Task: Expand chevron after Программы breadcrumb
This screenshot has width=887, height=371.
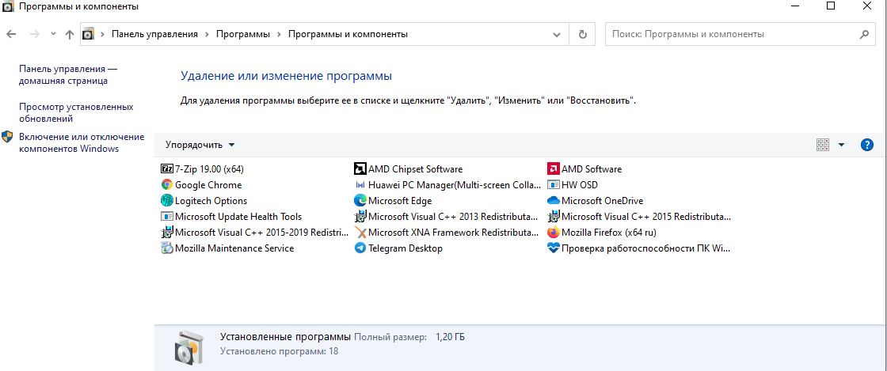Action: point(279,34)
